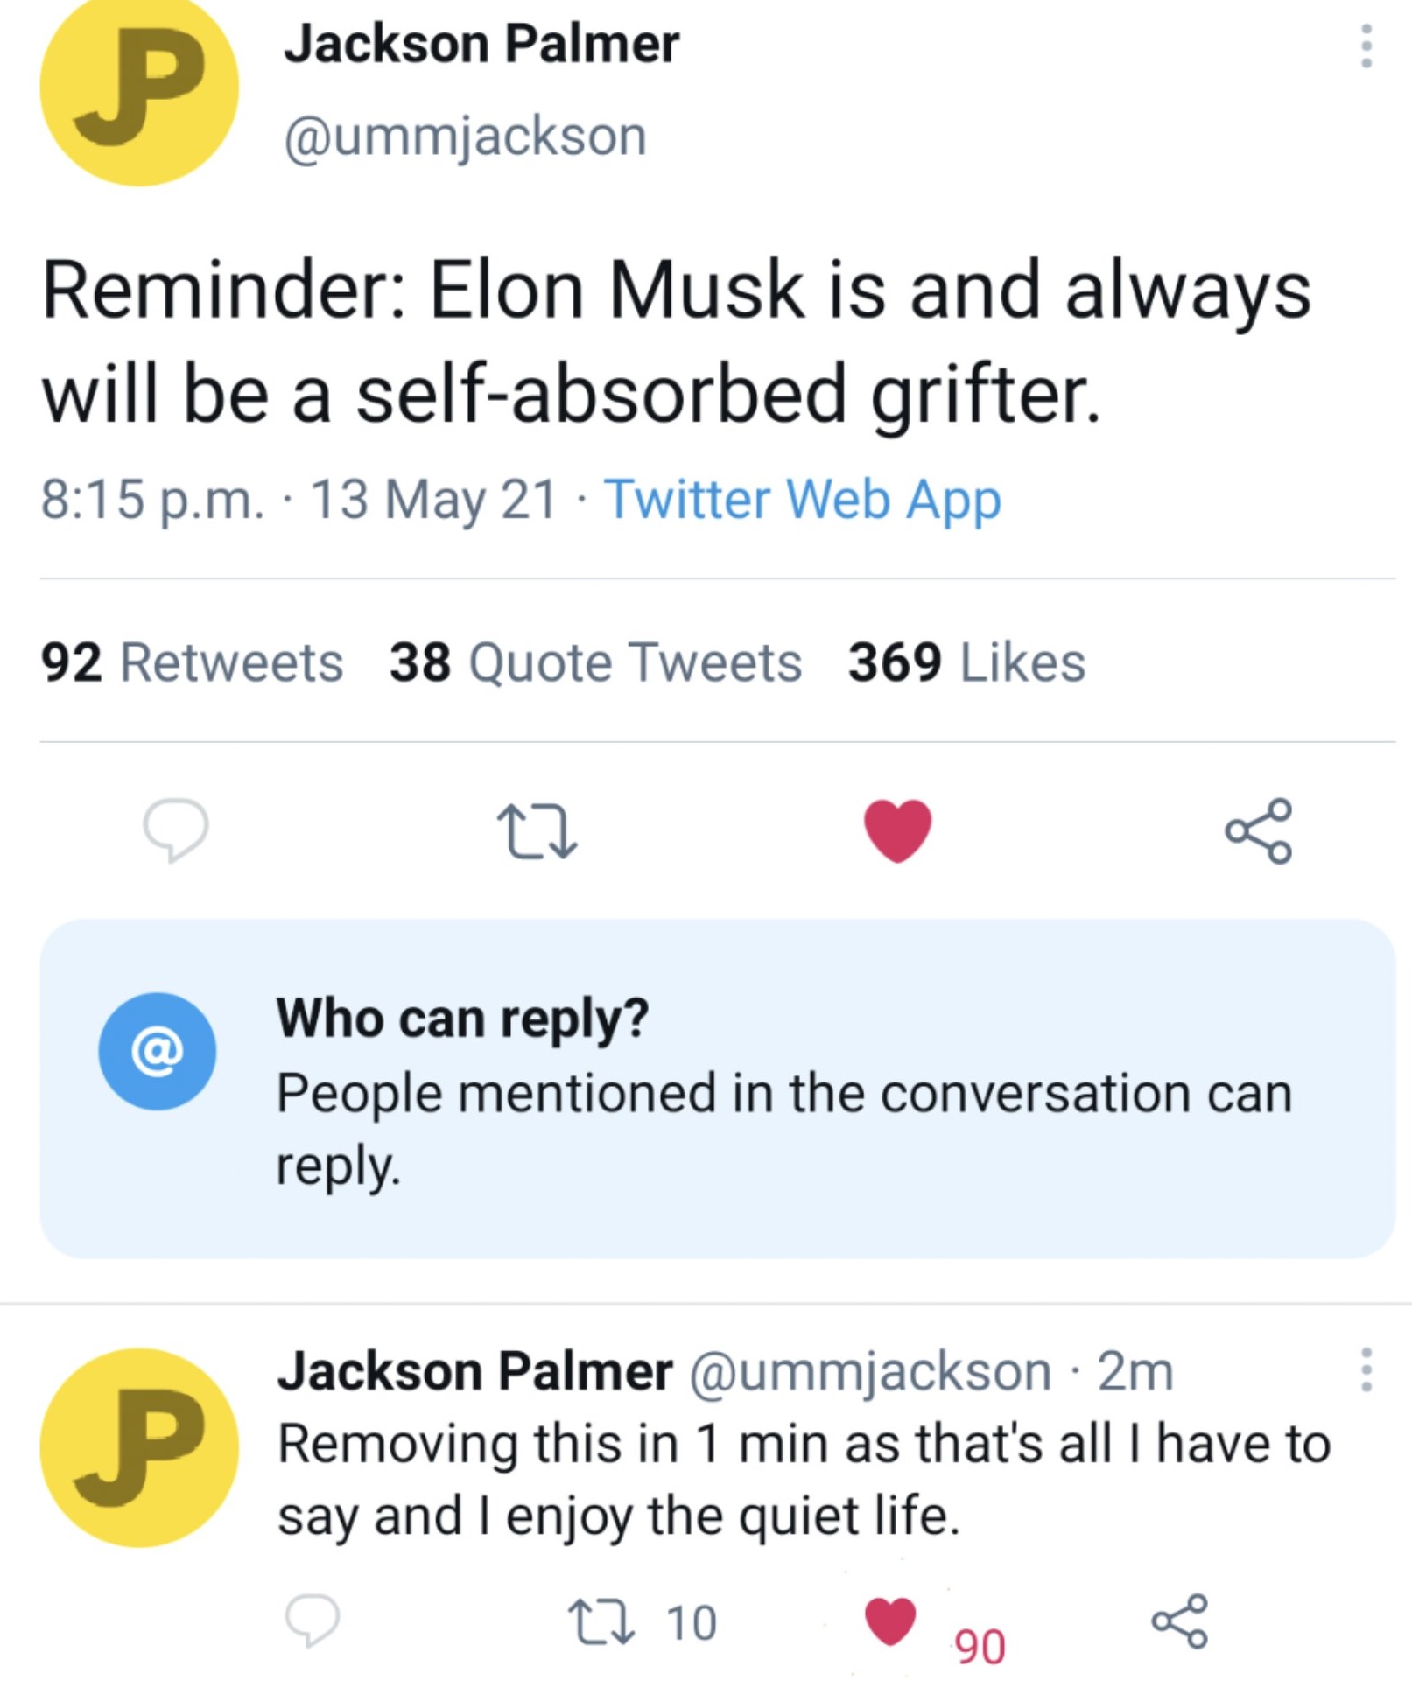Retweet the Elon Musk grifter tweet
Viewport: 1412px width, 1681px height.
(537, 831)
